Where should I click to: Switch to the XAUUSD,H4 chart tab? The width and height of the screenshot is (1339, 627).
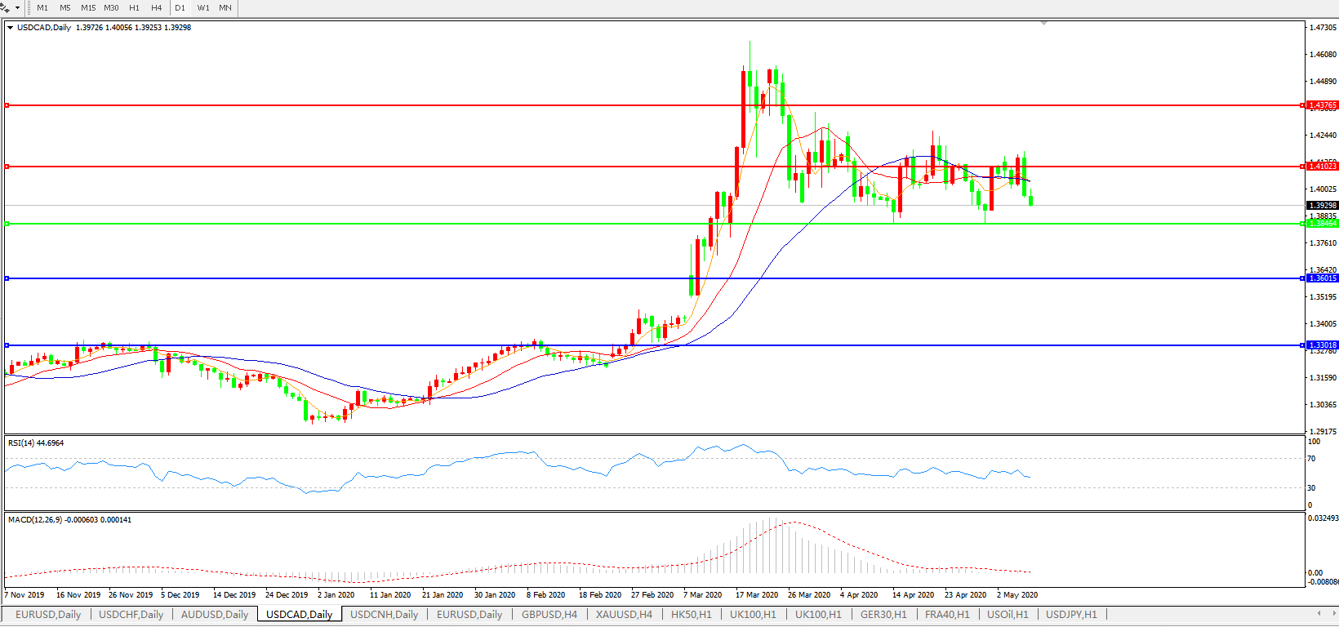[x=624, y=615]
